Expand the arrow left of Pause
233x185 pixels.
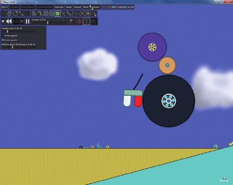coord(22,21)
